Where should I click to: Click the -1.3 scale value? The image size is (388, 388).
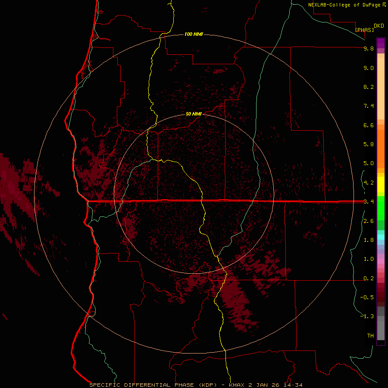(367, 316)
